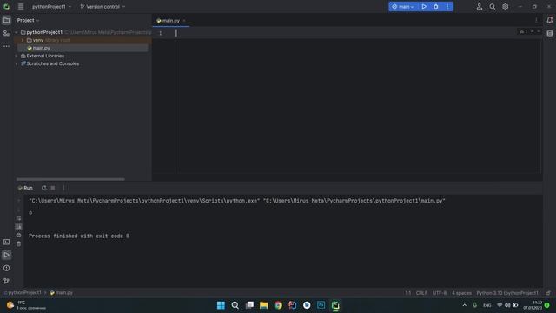Click the editor warnings indicator
The image size is (556, 313).
tap(524, 31)
